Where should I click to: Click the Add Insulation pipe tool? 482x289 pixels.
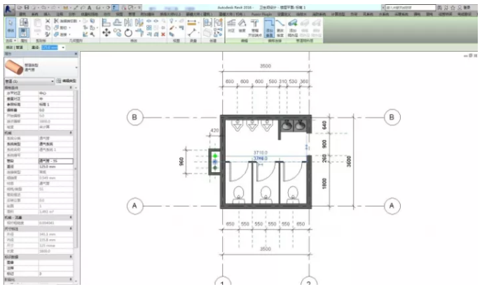(x=293, y=28)
